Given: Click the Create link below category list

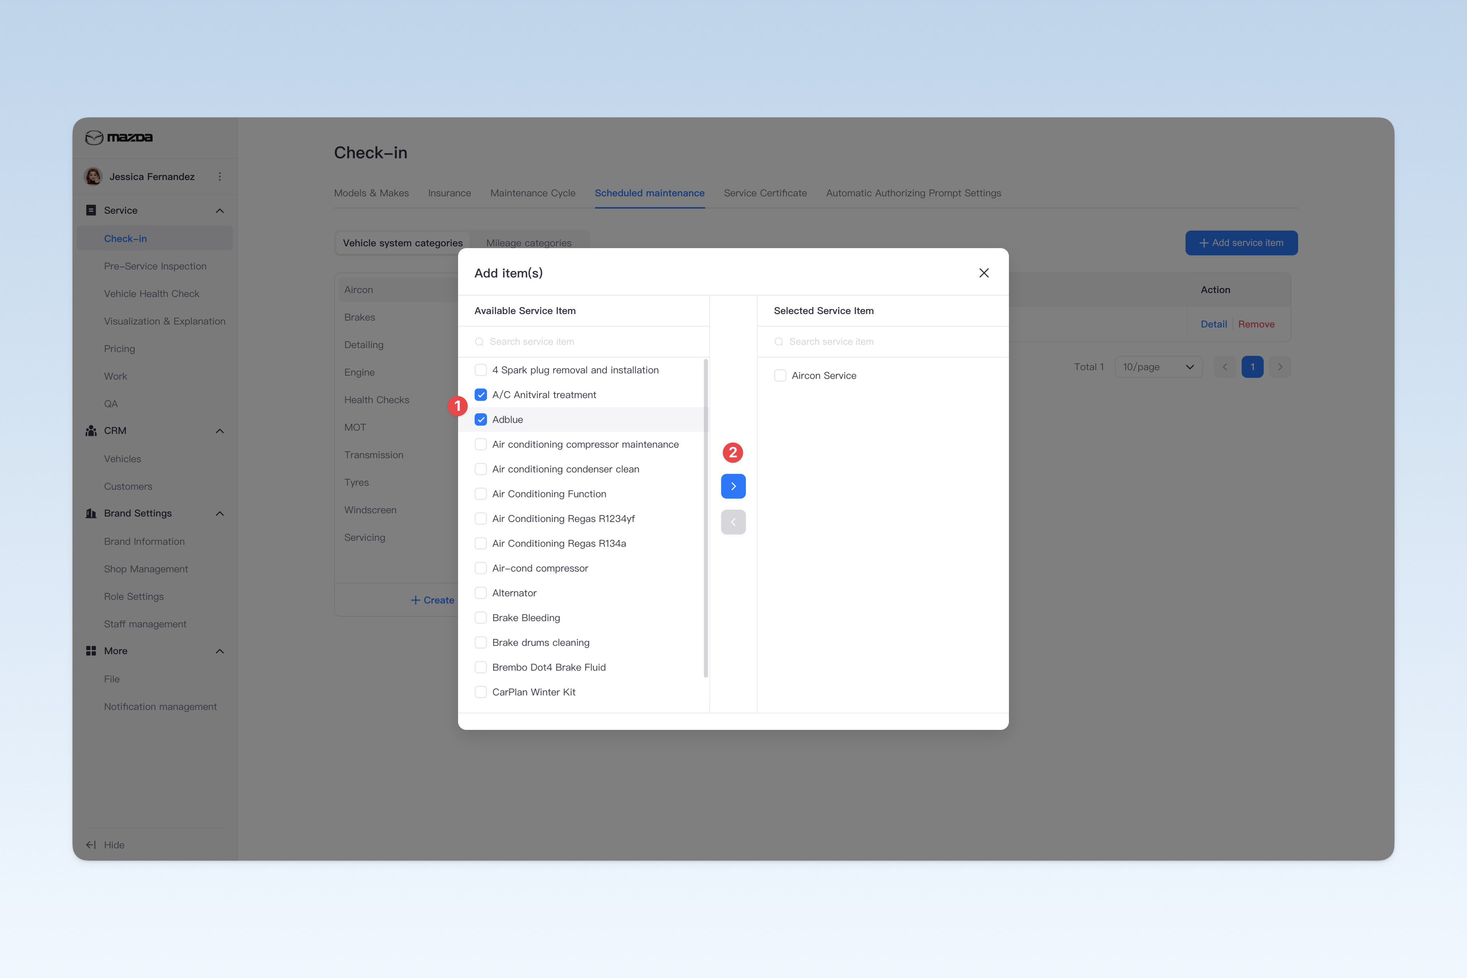Looking at the screenshot, I should (x=432, y=600).
